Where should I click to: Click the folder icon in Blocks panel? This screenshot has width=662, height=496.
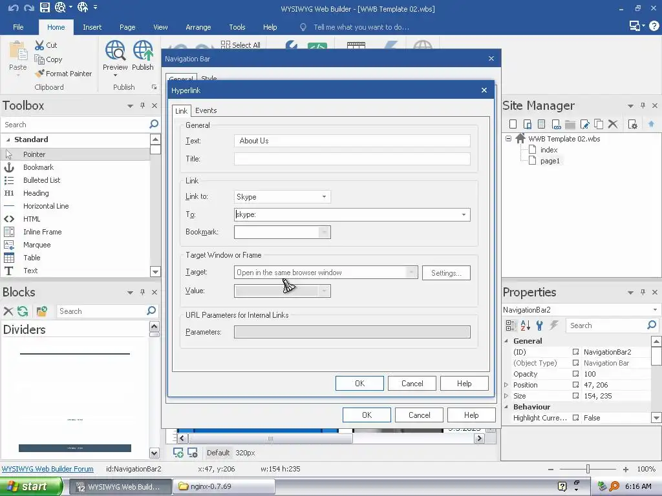42,311
